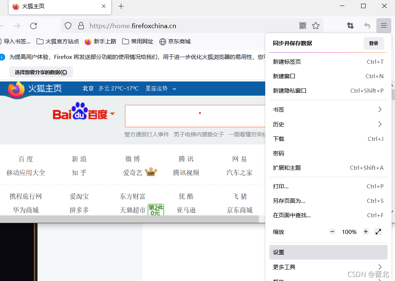Click the Firefox logo on 火狐主页 banner
This screenshot has width=395, height=281.
[x=16, y=90]
